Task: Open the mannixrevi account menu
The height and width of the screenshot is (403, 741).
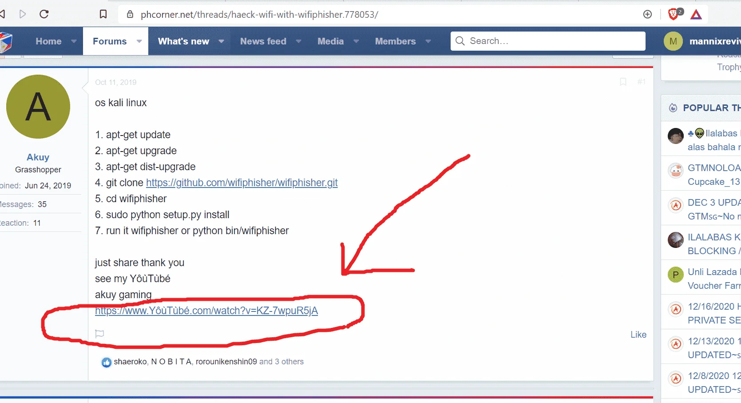Action: [715, 41]
